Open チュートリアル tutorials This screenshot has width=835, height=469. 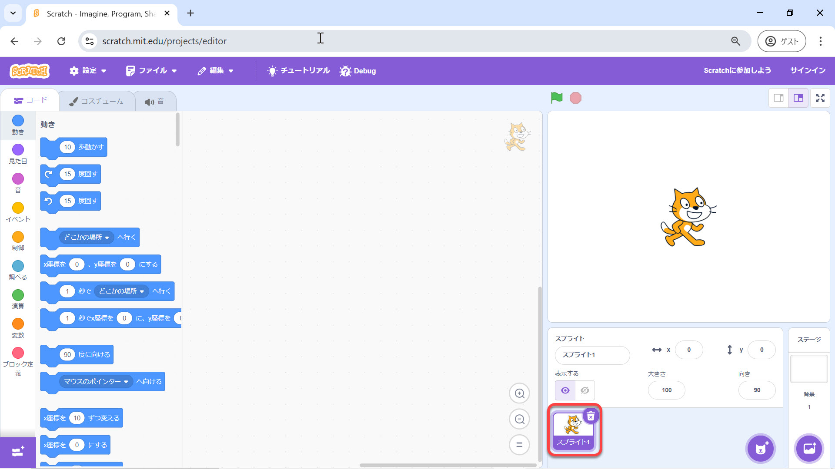tap(299, 70)
